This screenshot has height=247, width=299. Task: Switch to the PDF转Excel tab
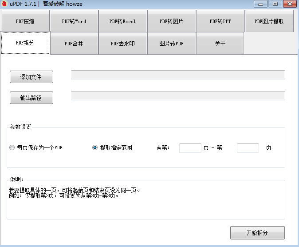[122, 21]
